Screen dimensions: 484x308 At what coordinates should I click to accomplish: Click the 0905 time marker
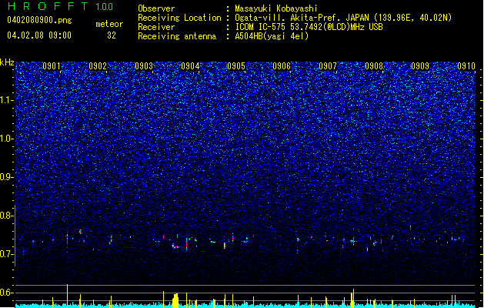coord(236,66)
